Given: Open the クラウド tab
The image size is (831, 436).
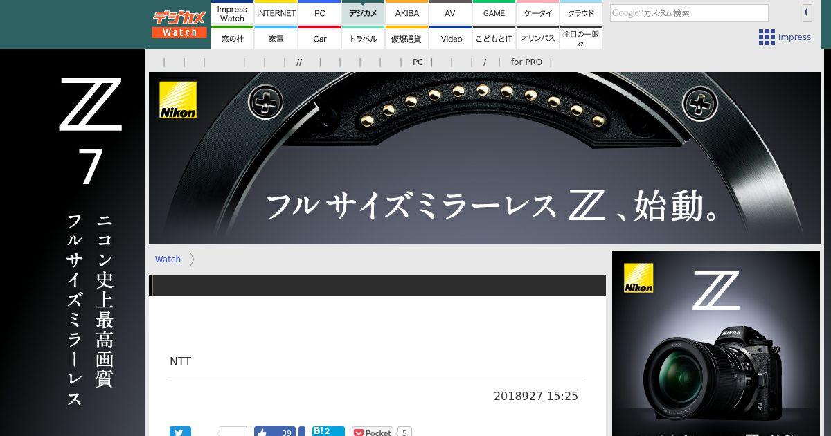Looking at the screenshot, I should click(x=581, y=13).
